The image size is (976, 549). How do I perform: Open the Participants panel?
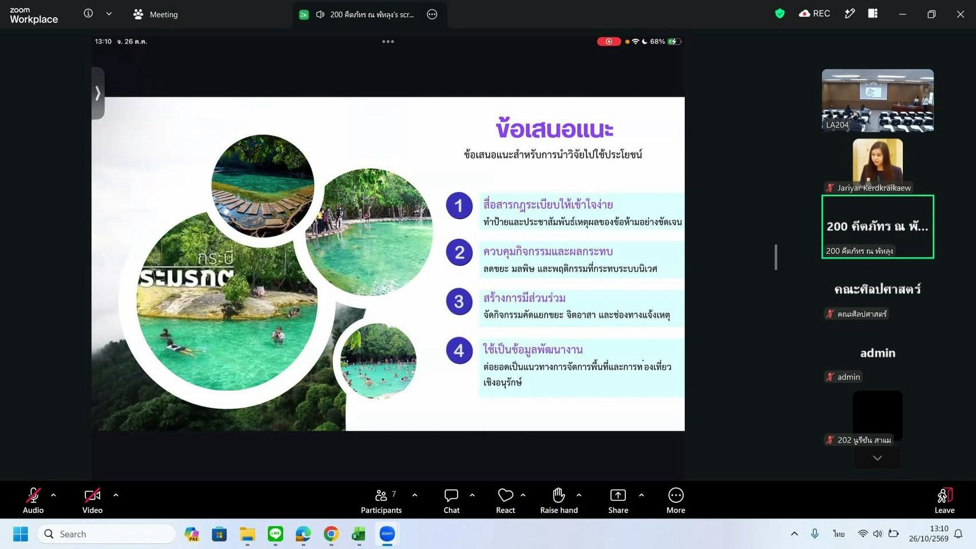[x=381, y=500]
